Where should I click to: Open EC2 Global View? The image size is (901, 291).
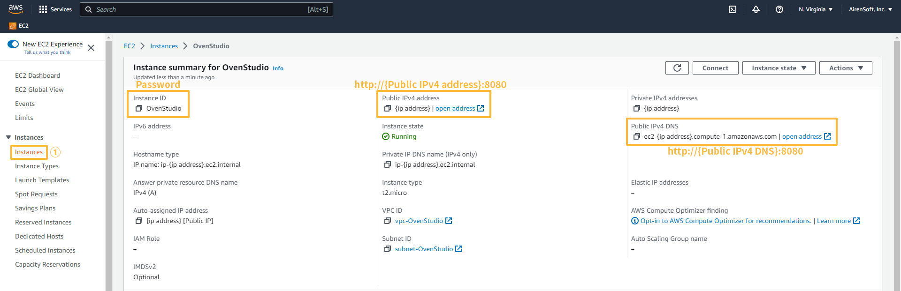(x=39, y=90)
